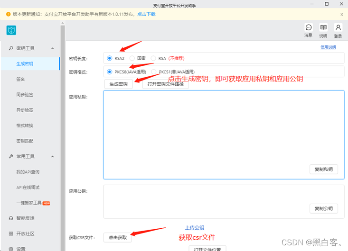
Task: Click the 设置 gear icon
Action: click(11, 249)
